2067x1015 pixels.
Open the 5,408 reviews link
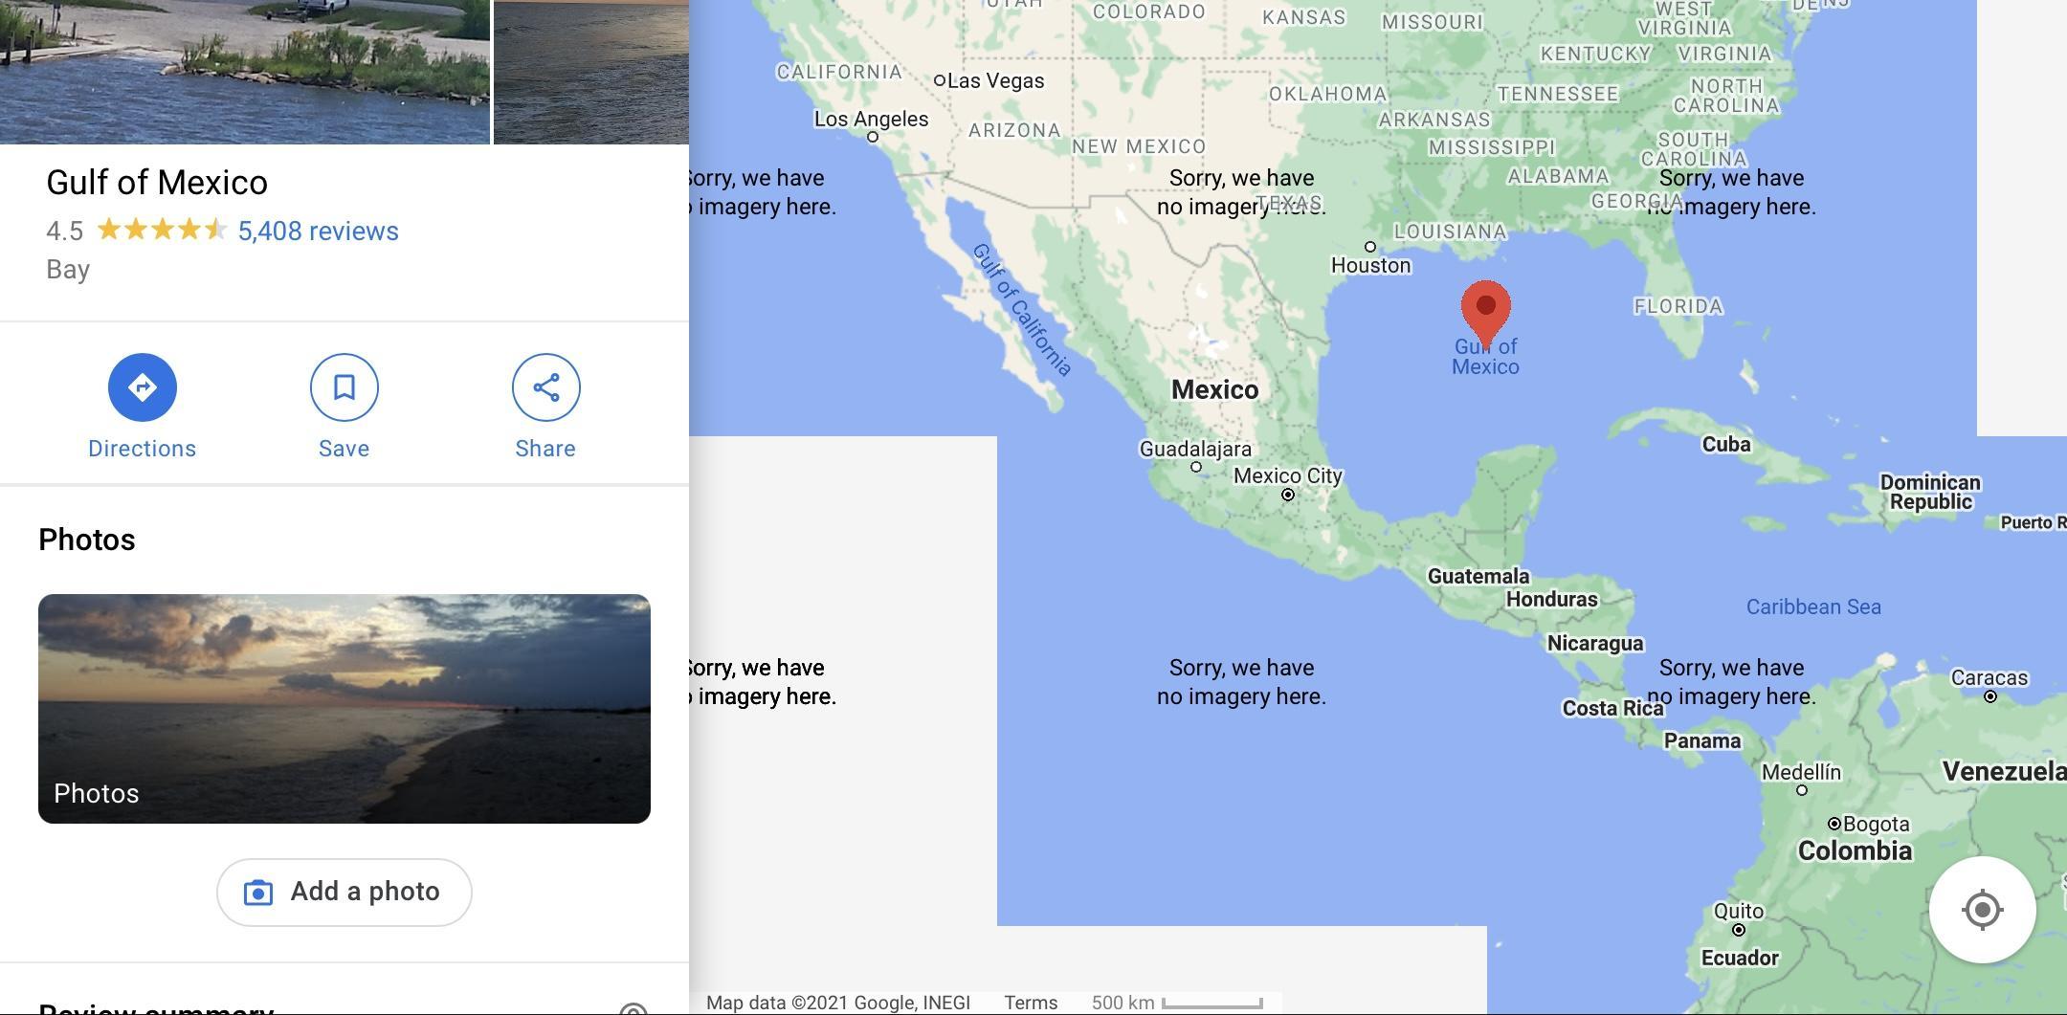(318, 231)
